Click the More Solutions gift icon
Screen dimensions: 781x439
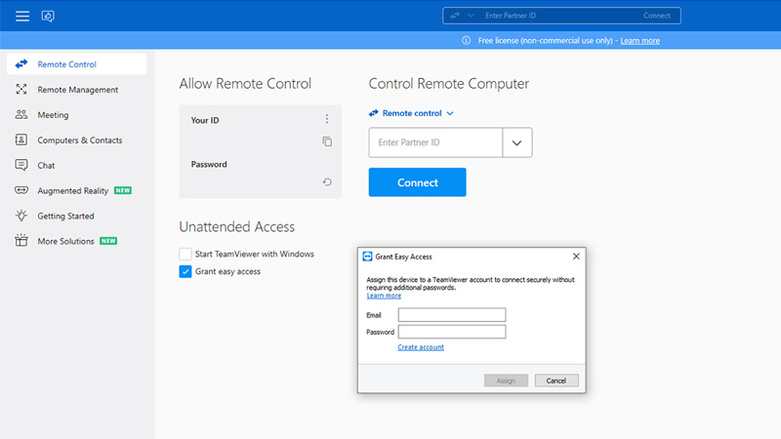(x=21, y=240)
